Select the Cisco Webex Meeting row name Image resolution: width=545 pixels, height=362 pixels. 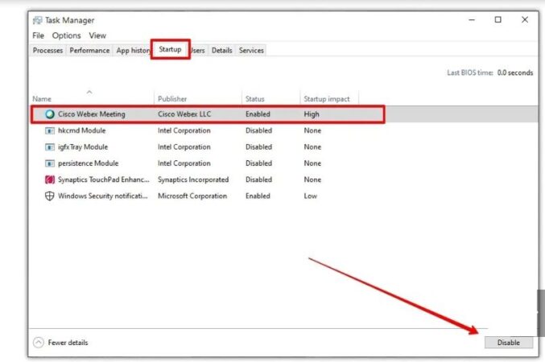(92, 114)
